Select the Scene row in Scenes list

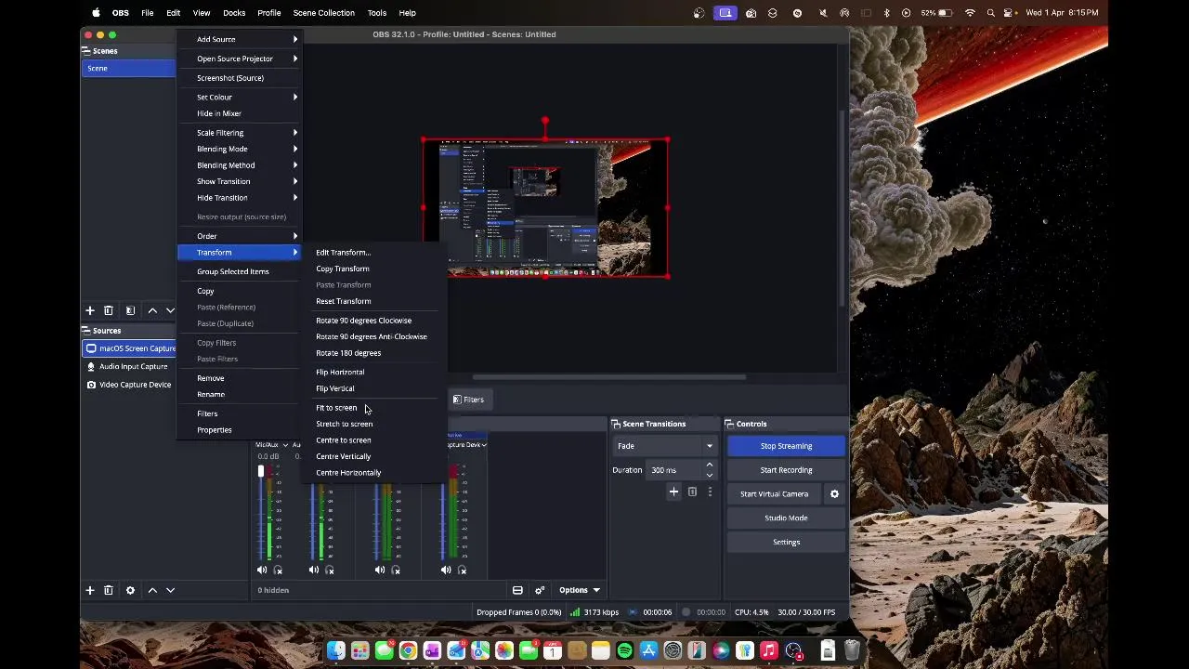[x=129, y=68]
